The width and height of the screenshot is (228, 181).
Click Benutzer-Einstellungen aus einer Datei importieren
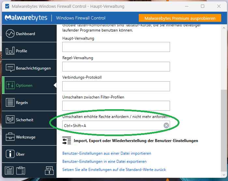tap(107, 153)
